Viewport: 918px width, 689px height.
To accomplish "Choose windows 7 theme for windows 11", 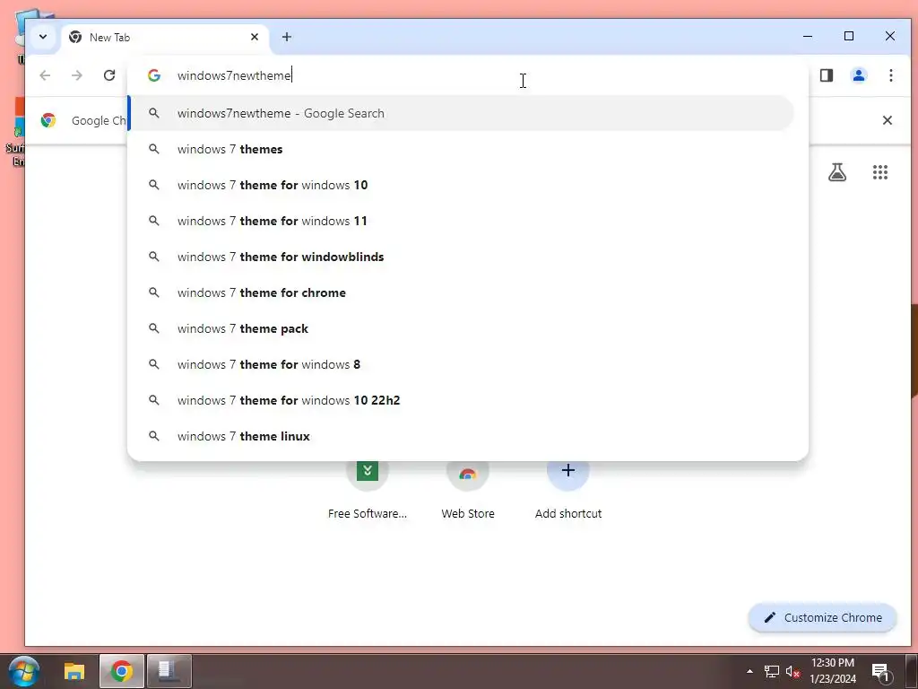I will click(461, 221).
